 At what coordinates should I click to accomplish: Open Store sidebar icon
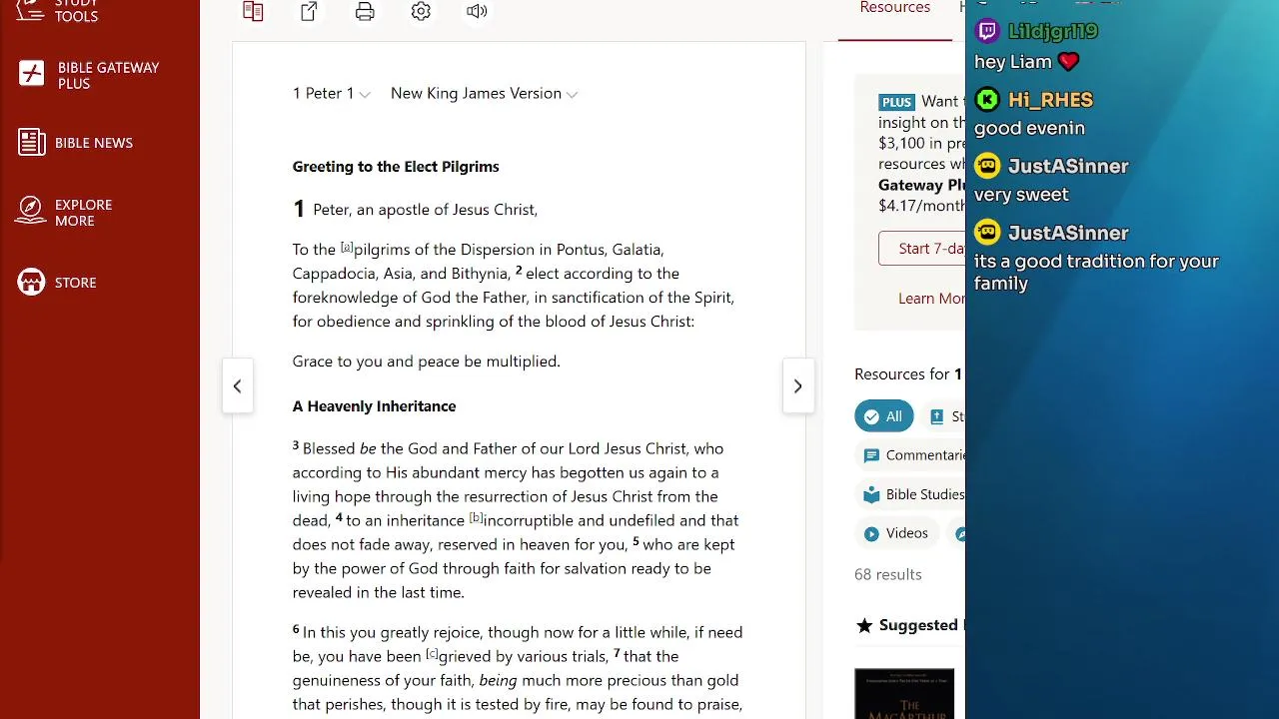32,283
